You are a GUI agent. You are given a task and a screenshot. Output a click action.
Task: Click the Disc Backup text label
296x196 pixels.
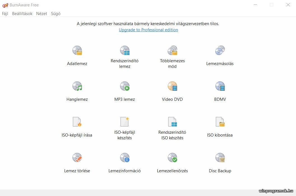220,171
